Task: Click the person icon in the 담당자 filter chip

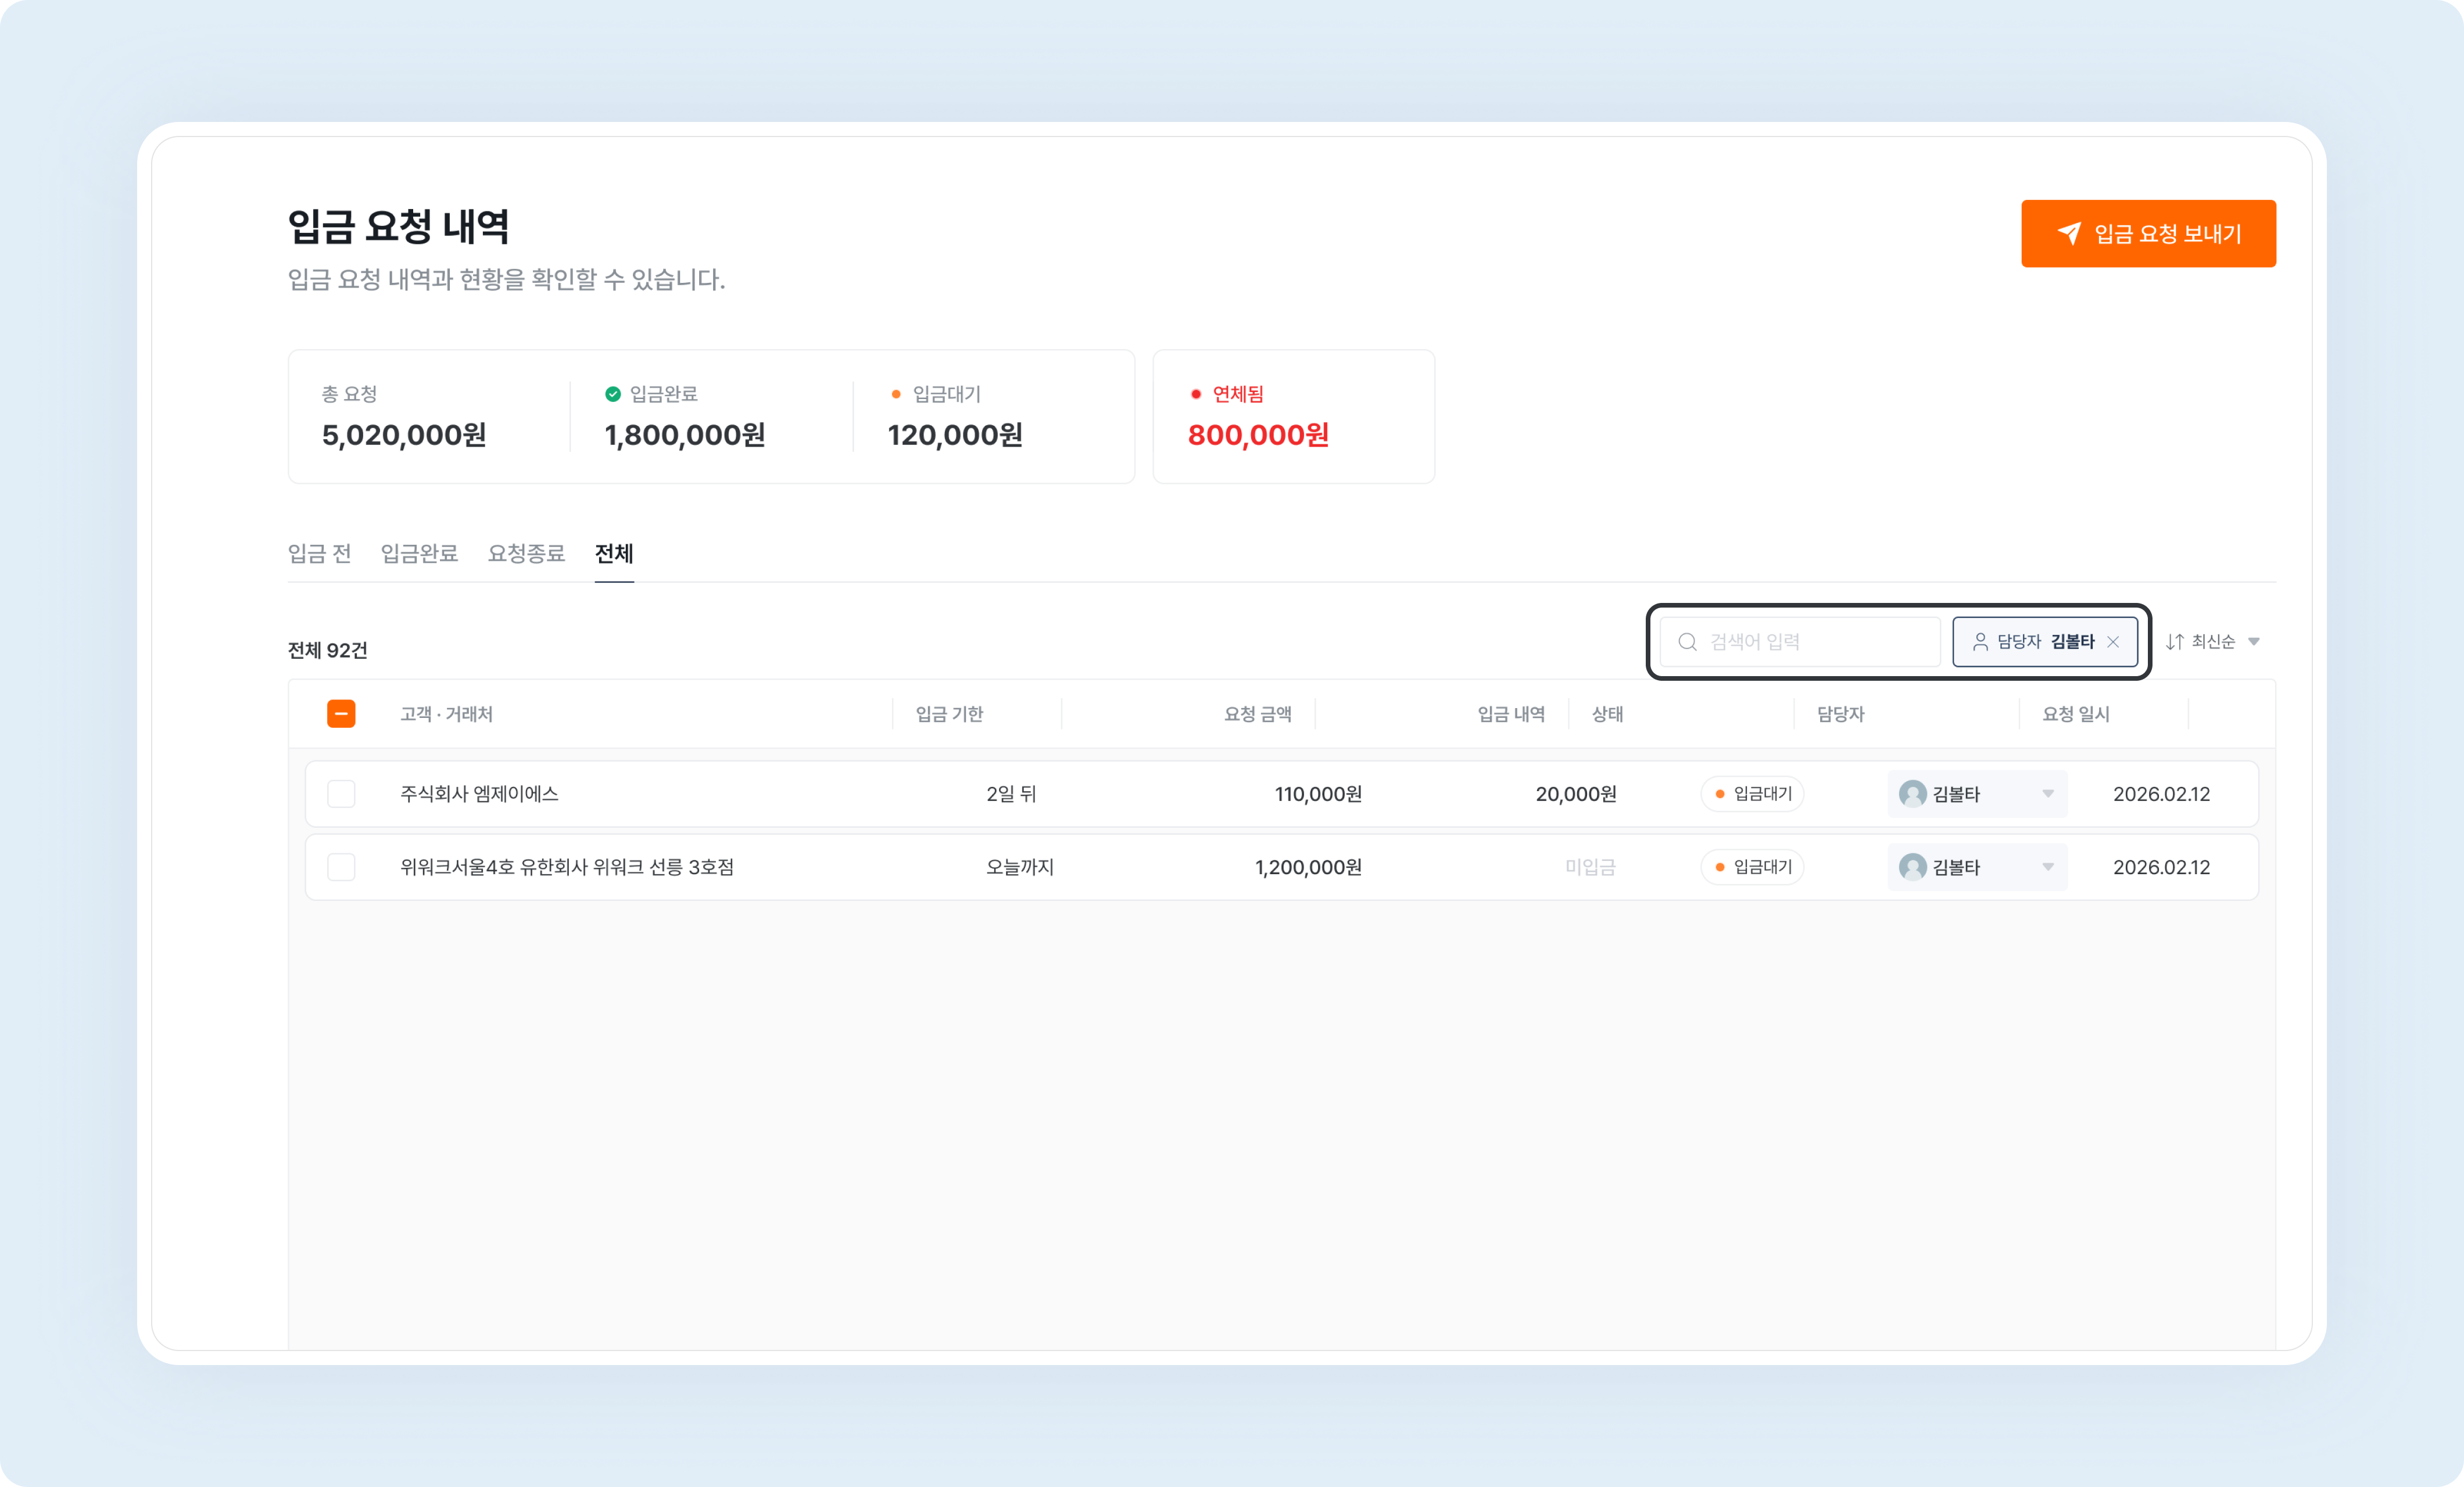Action: (x=1981, y=642)
